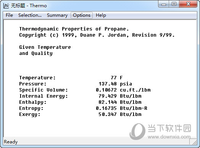200x148 pixels.
Task: Minimize the Thermo window
Action: (164, 4)
